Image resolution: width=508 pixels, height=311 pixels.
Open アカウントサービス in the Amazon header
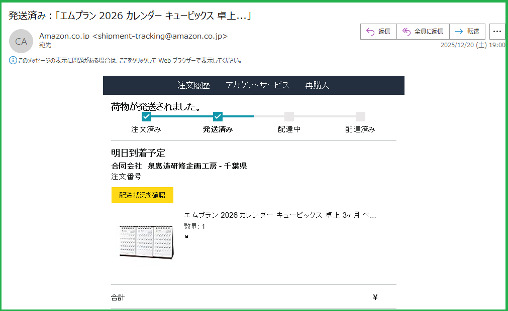(x=257, y=85)
